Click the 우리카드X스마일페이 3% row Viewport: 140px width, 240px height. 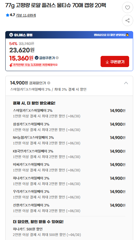tap(69, 194)
